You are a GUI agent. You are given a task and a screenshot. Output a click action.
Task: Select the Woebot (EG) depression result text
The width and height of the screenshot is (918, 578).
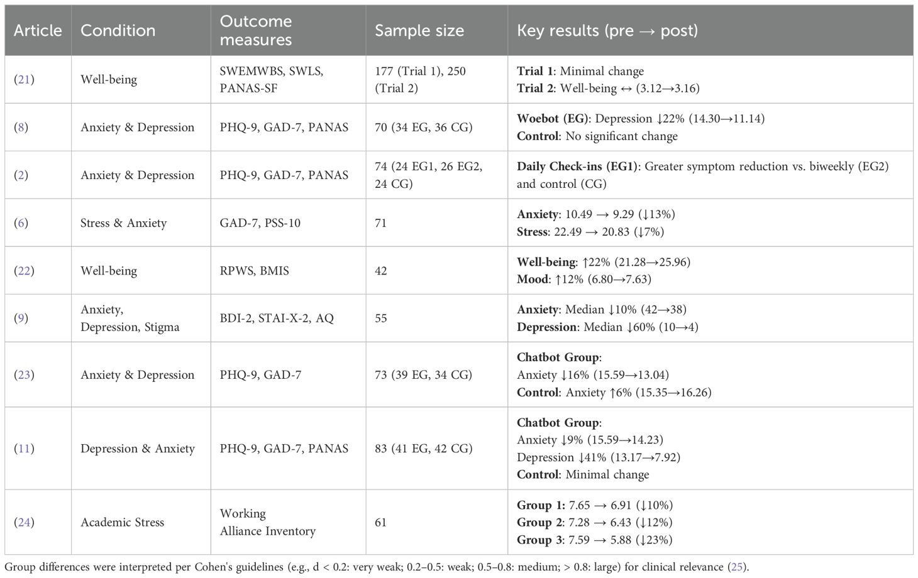point(640,119)
